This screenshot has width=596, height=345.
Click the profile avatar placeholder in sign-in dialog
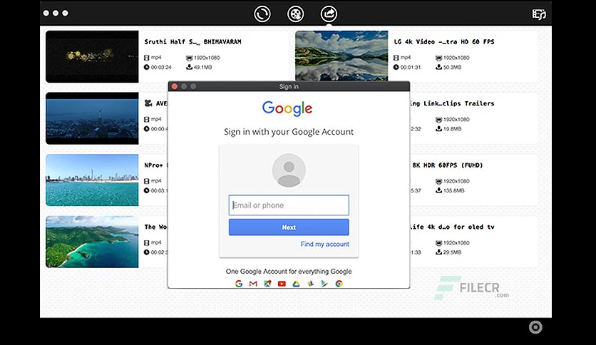tap(289, 170)
